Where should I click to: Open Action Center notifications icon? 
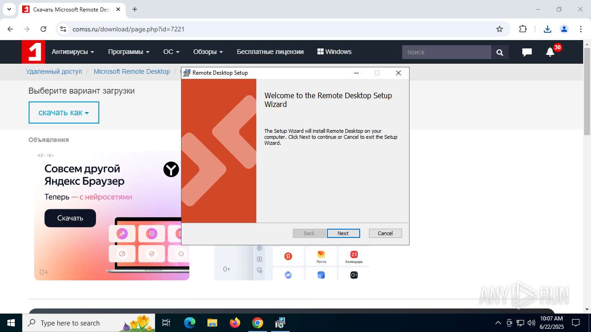pyautogui.click(x=576, y=323)
